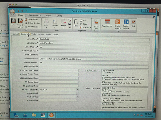Click the blue help question icon
161x120 pixels.
coord(154,17)
